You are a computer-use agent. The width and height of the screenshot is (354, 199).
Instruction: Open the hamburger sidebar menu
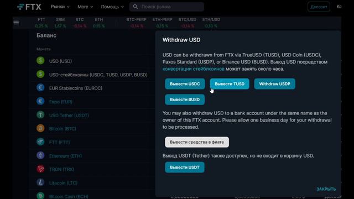pyautogui.click(x=16, y=23)
